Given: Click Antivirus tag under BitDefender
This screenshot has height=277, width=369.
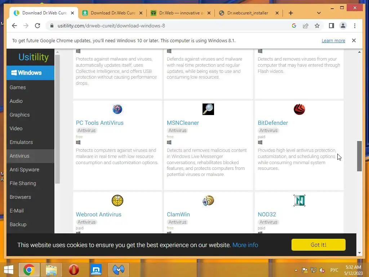Looking at the screenshot, I should (x=268, y=131).
